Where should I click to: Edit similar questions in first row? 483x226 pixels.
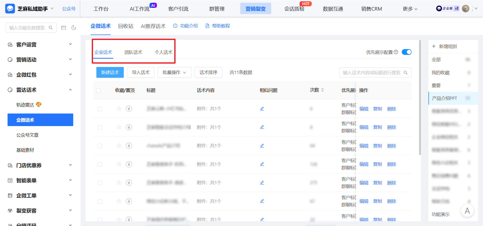point(262,109)
